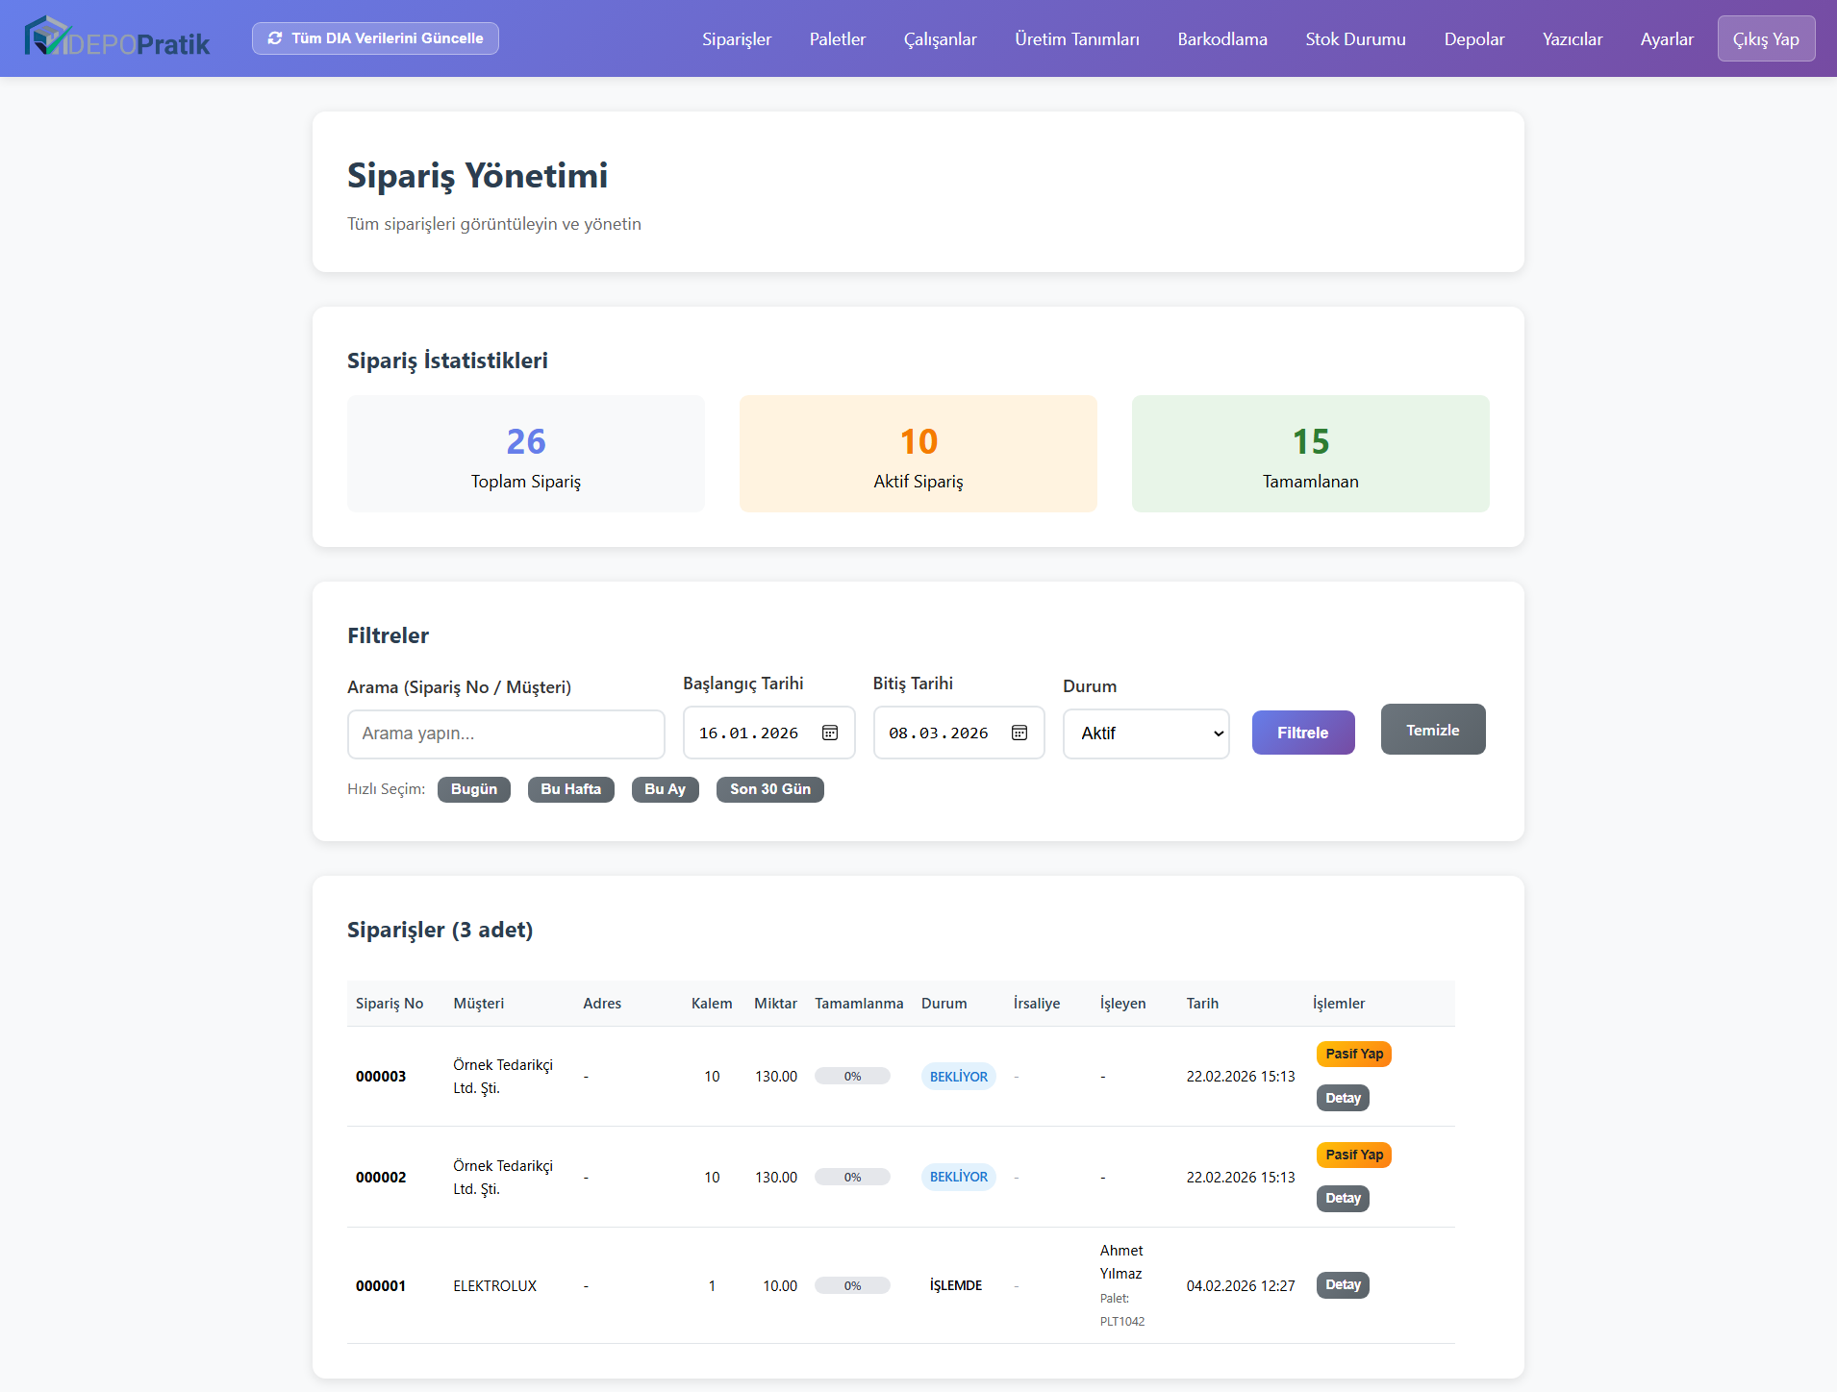The image size is (1837, 1392).
Task: Clear filters with Temizle button
Action: [x=1432, y=730]
